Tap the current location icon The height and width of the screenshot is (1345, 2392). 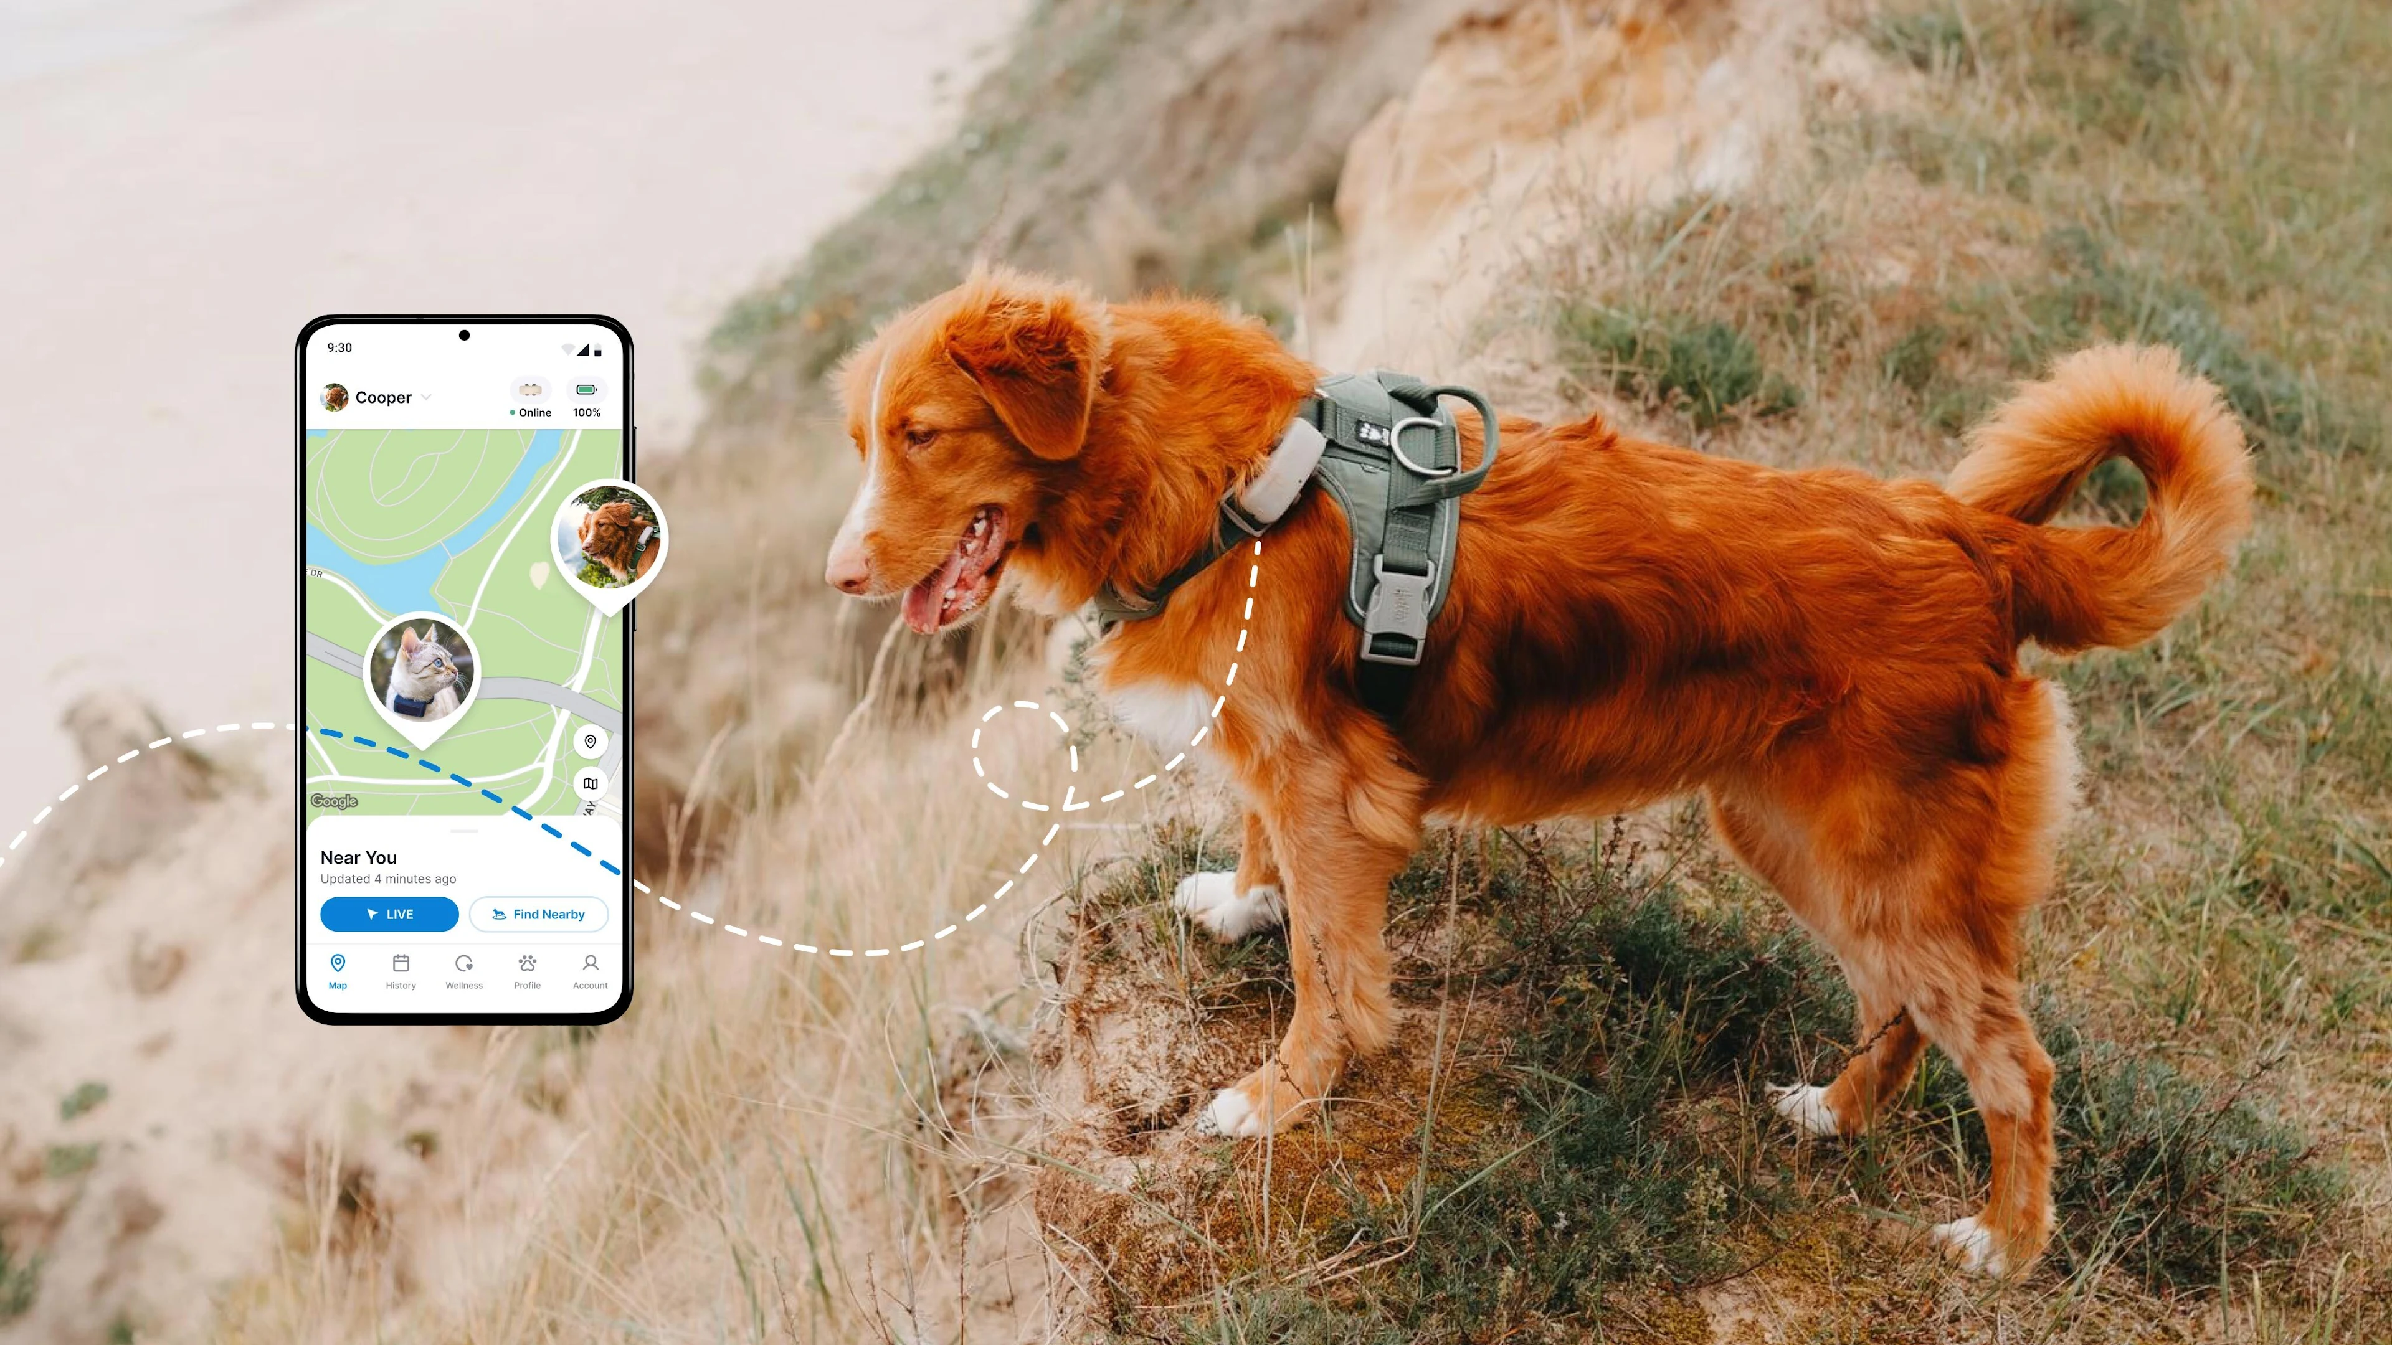[x=591, y=742]
